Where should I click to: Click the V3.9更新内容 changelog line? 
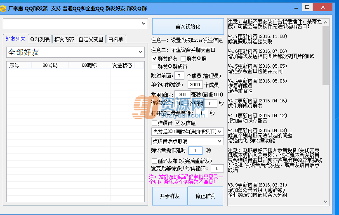point(257,185)
